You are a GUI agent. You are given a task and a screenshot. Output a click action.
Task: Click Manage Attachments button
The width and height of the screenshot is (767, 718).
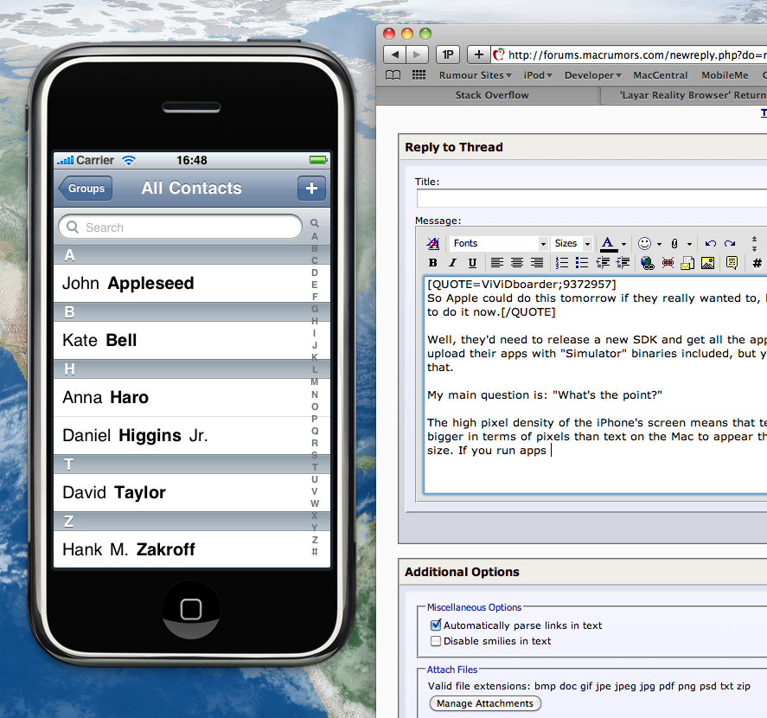pos(485,703)
